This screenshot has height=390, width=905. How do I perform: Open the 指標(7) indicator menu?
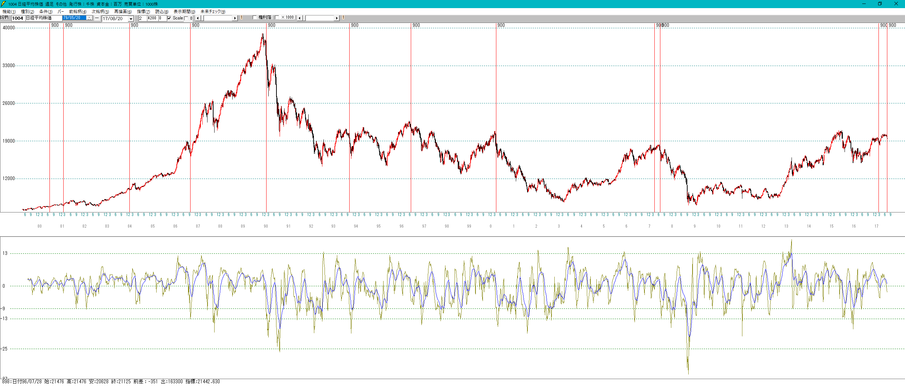[x=143, y=12]
